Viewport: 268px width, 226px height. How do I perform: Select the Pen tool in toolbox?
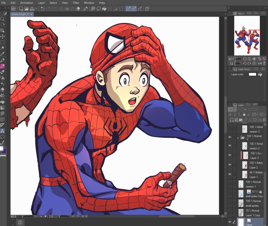2,60
